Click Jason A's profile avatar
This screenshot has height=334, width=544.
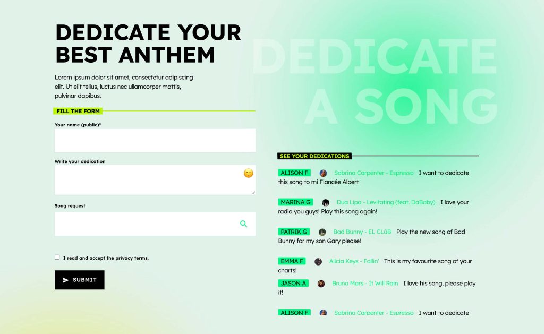tap(321, 283)
